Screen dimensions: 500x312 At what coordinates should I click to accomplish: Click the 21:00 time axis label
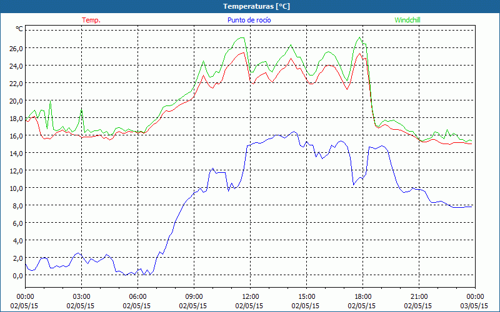point(419,297)
